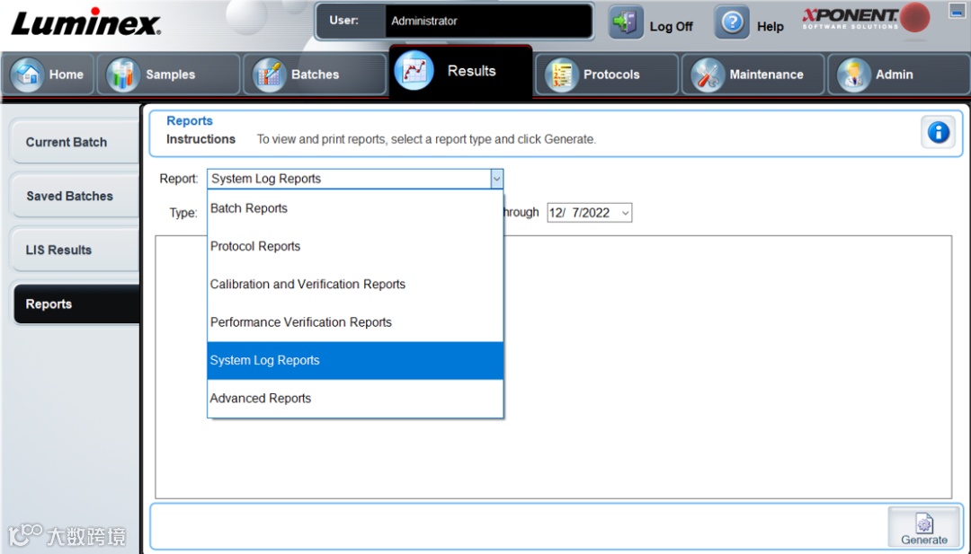The height and width of the screenshot is (554, 971).
Task: Go to the Home tab
Action: (x=49, y=75)
